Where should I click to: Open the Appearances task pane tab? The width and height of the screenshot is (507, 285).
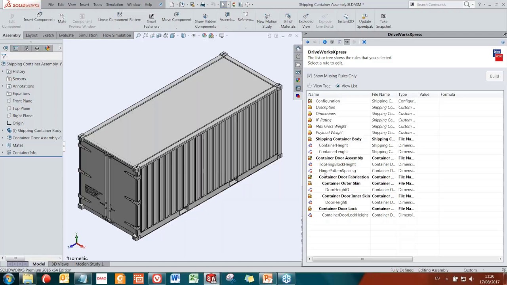point(298,80)
